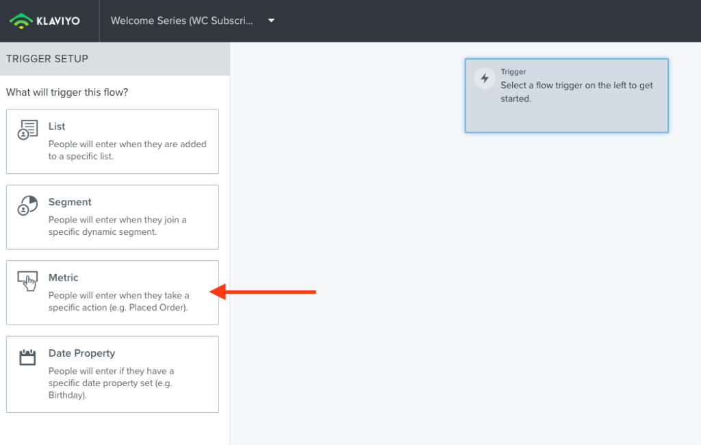Click the Date Property calendar icon
Screen dimensions: 701x445
(27, 357)
